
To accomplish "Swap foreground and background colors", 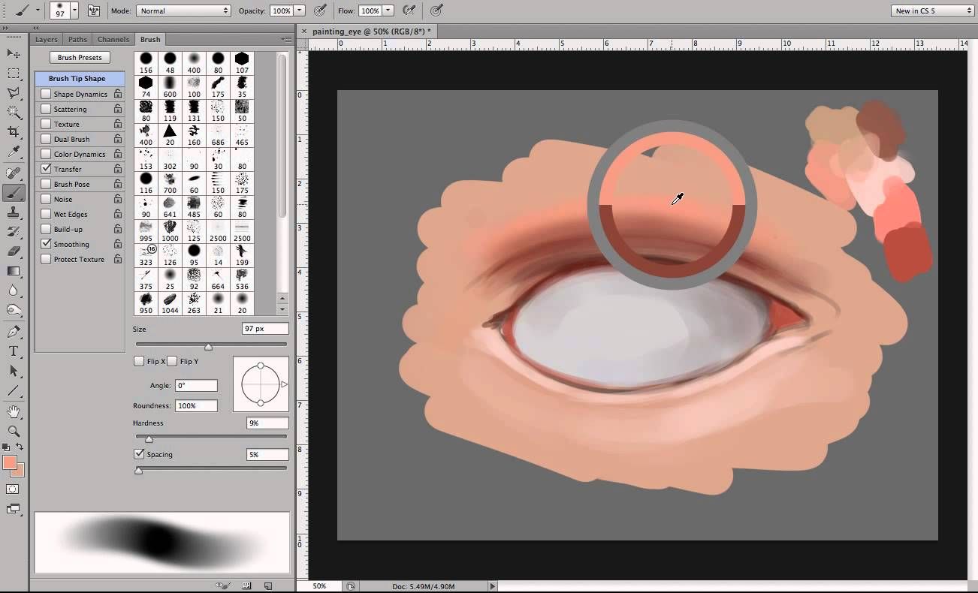I will (20, 447).
